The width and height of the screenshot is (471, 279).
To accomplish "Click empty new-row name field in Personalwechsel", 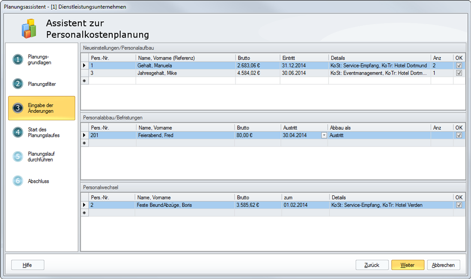I will tap(184, 213).
